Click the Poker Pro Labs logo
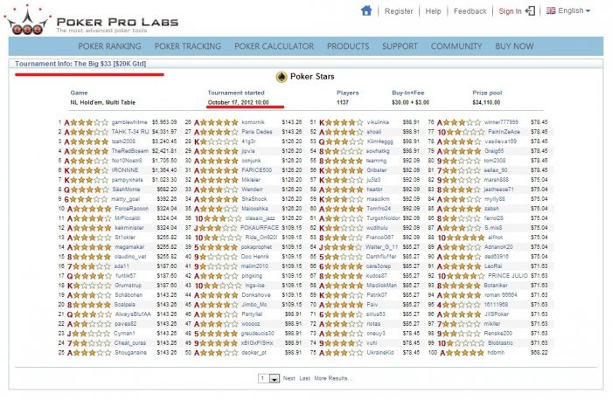This screenshot has width=612, height=400. [x=91, y=20]
